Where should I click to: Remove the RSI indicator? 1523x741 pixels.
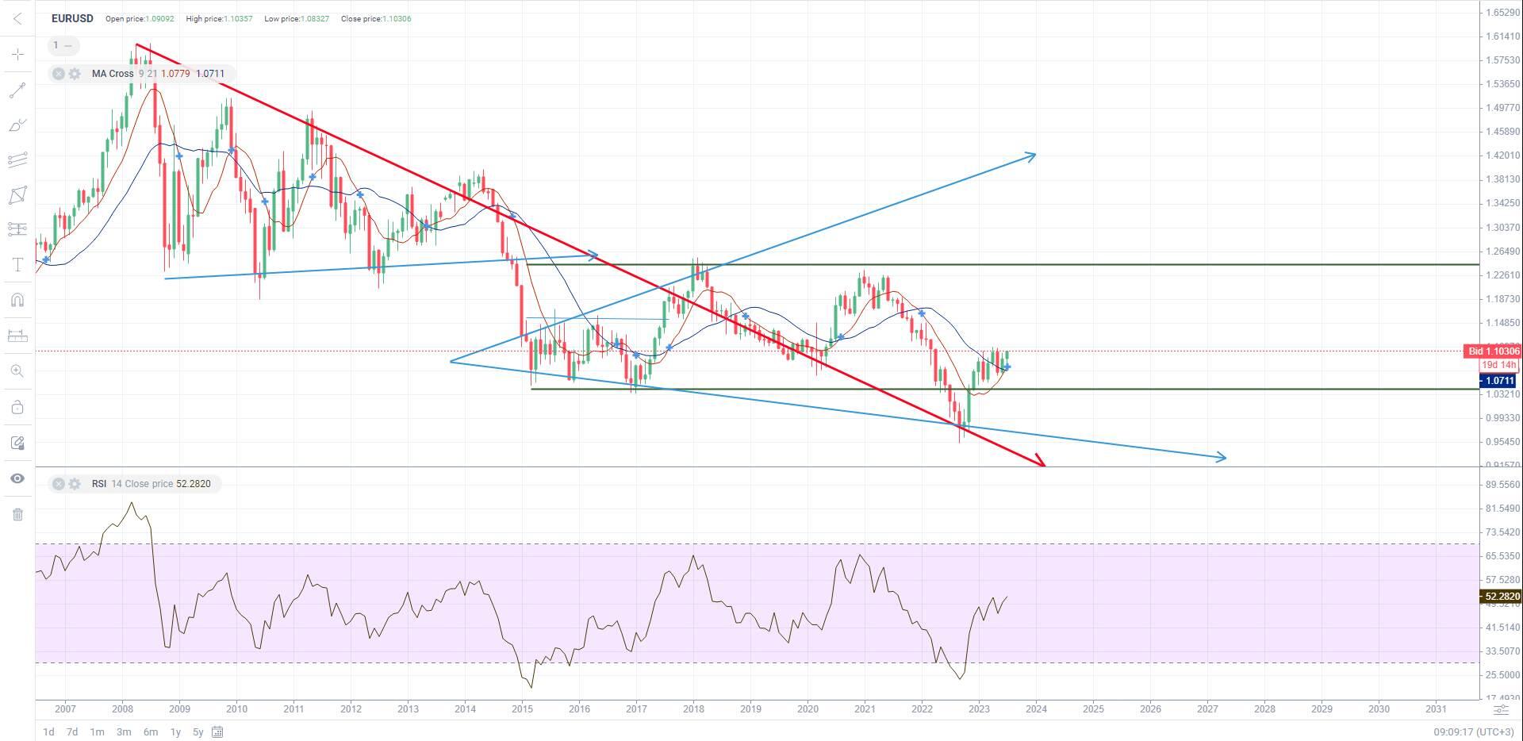pyautogui.click(x=59, y=484)
